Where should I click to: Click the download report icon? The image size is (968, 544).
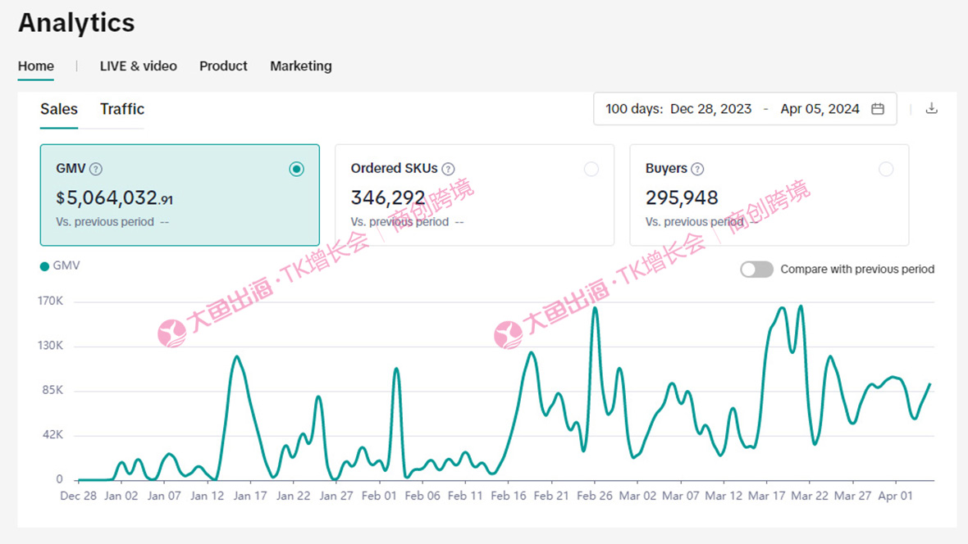931,109
